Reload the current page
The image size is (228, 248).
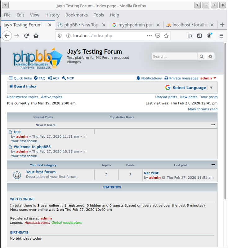click(26, 36)
